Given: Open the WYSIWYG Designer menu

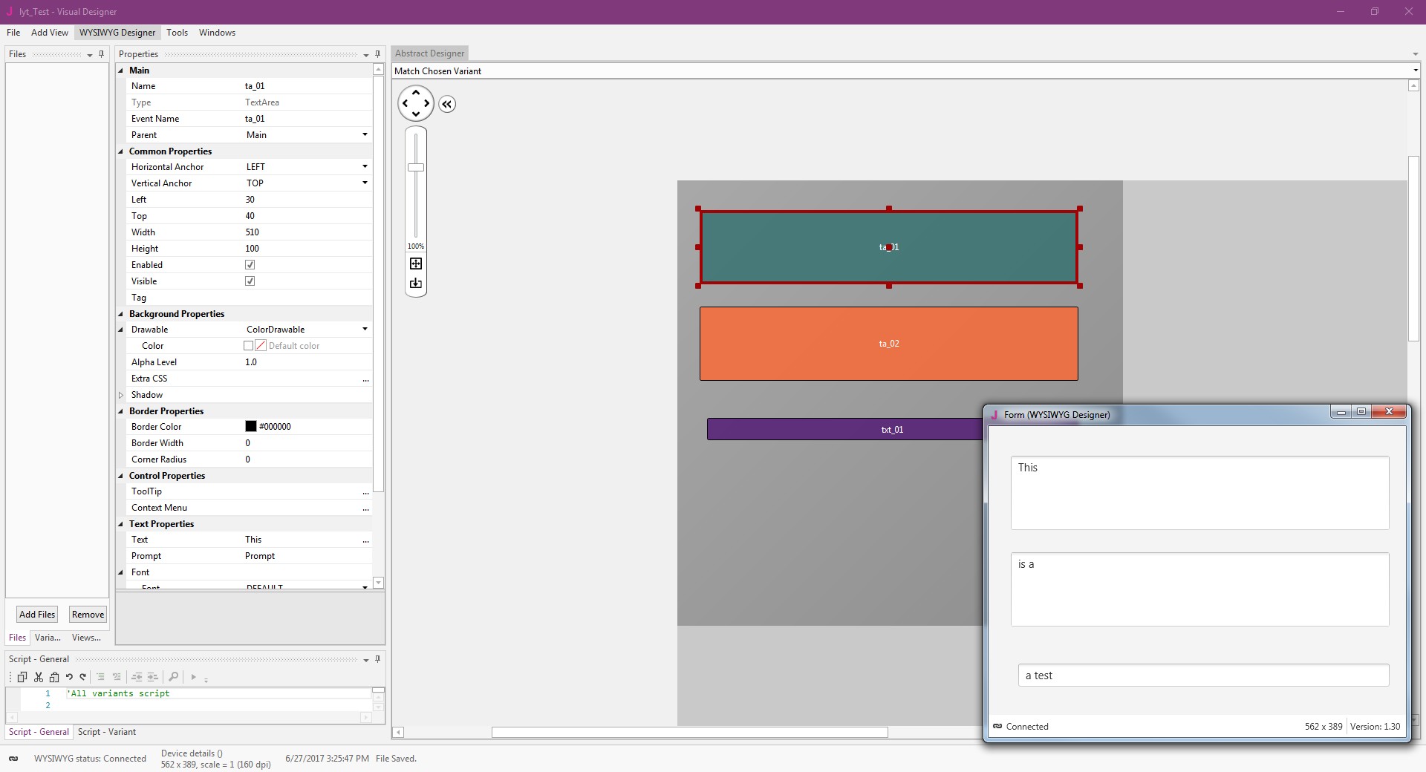Looking at the screenshot, I should tap(117, 33).
